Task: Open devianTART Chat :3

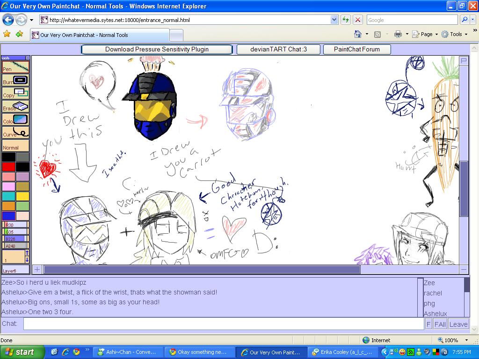Action: click(x=278, y=49)
